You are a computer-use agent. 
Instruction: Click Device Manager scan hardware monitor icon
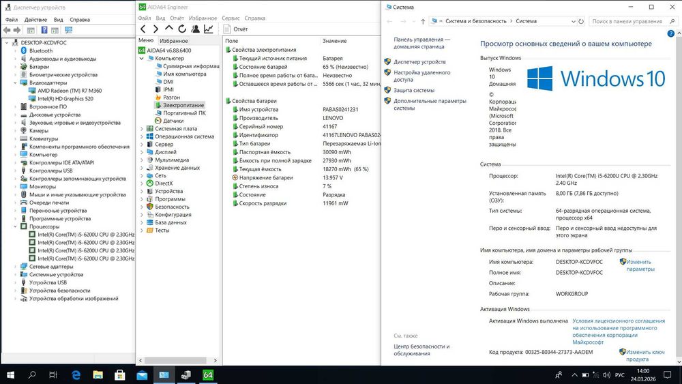[68, 30]
